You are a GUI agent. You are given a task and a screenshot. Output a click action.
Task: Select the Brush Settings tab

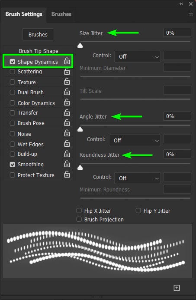(24, 14)
